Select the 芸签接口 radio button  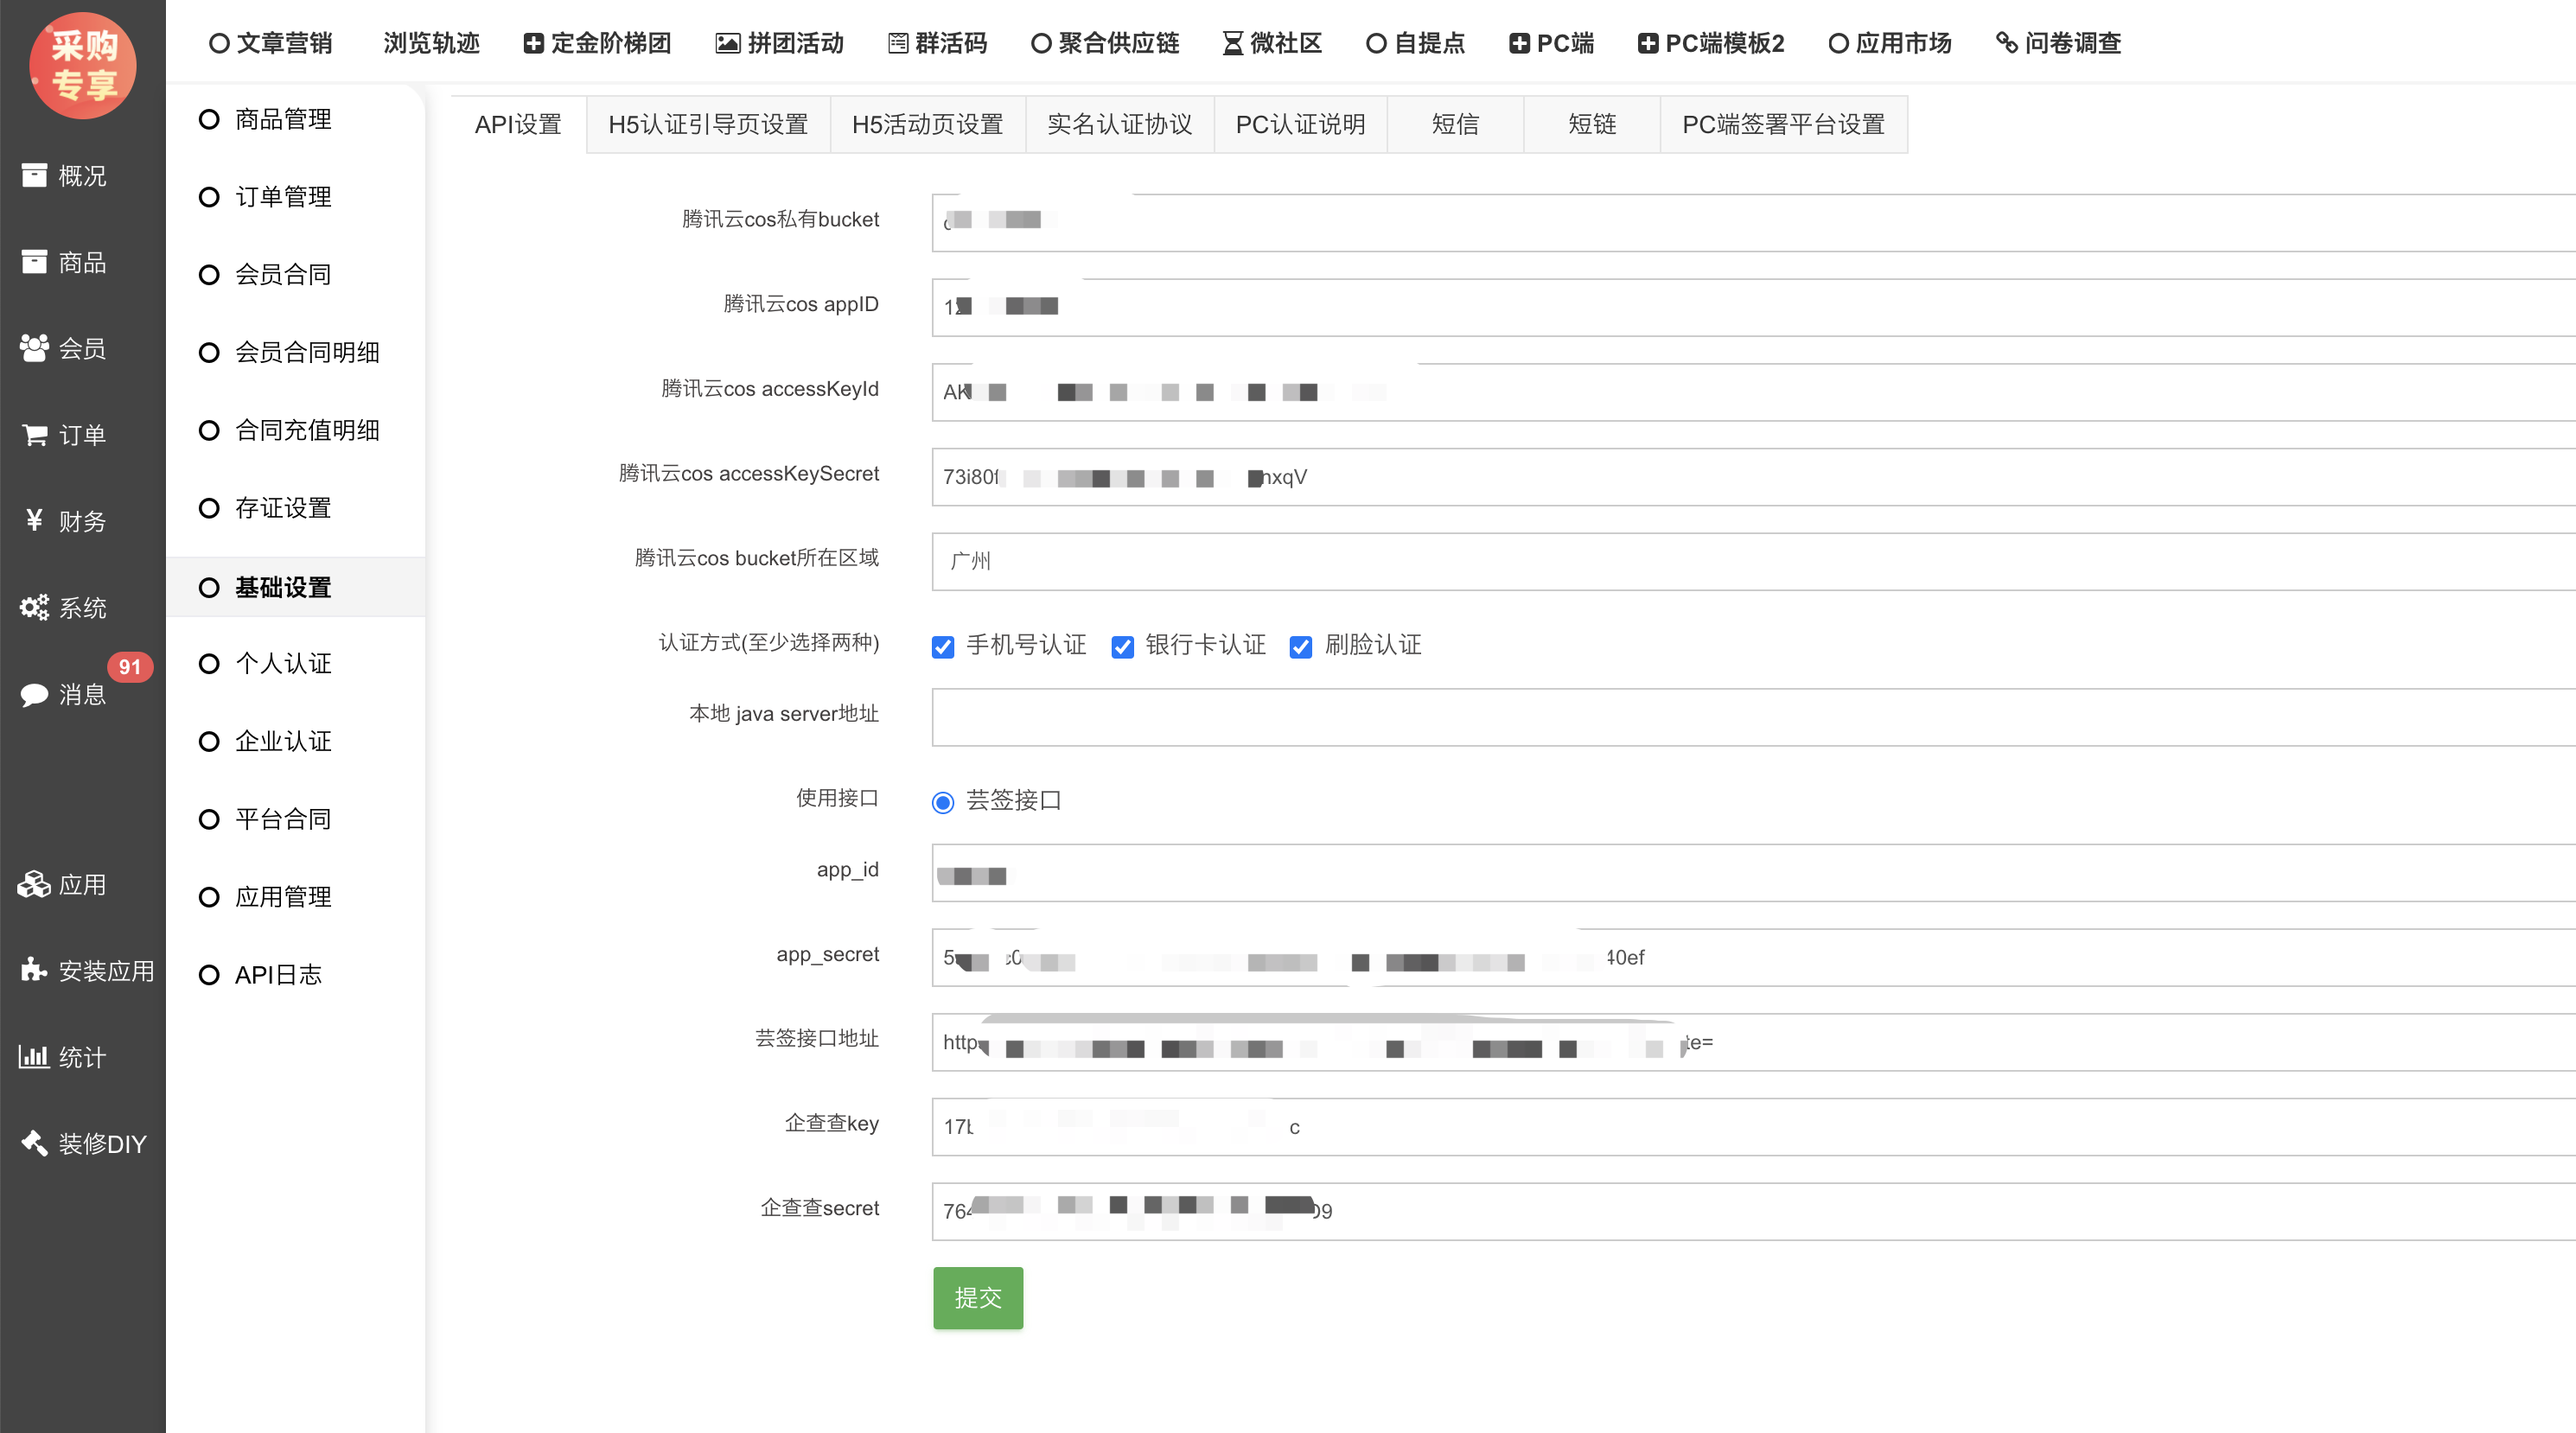tap(943, 802)
